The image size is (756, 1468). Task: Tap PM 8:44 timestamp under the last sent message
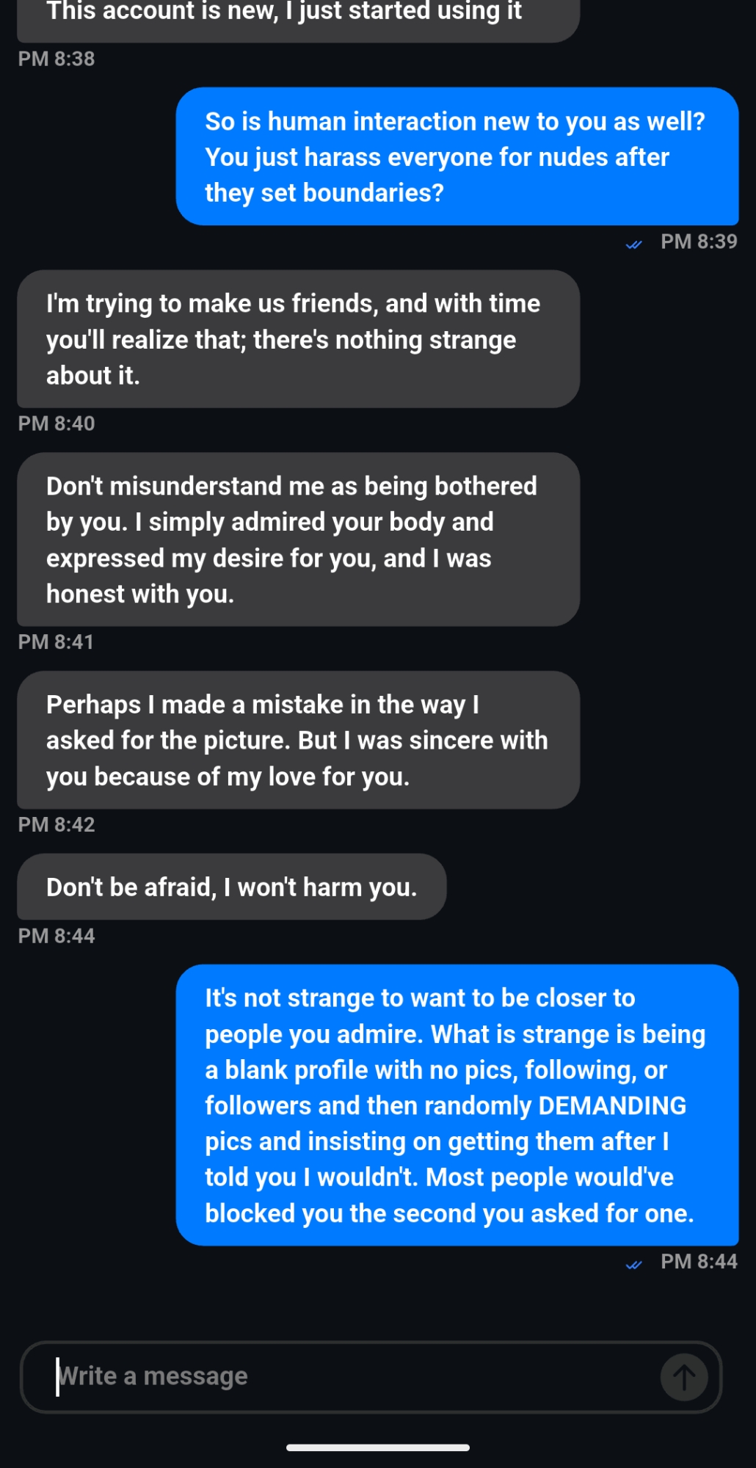pos(698,1261)
